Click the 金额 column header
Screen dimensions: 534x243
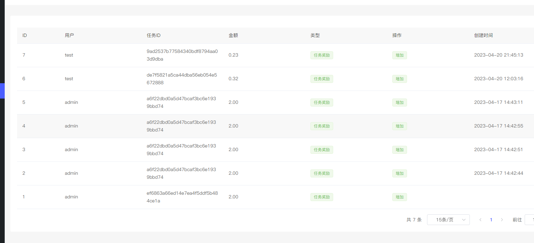[233, 35]
